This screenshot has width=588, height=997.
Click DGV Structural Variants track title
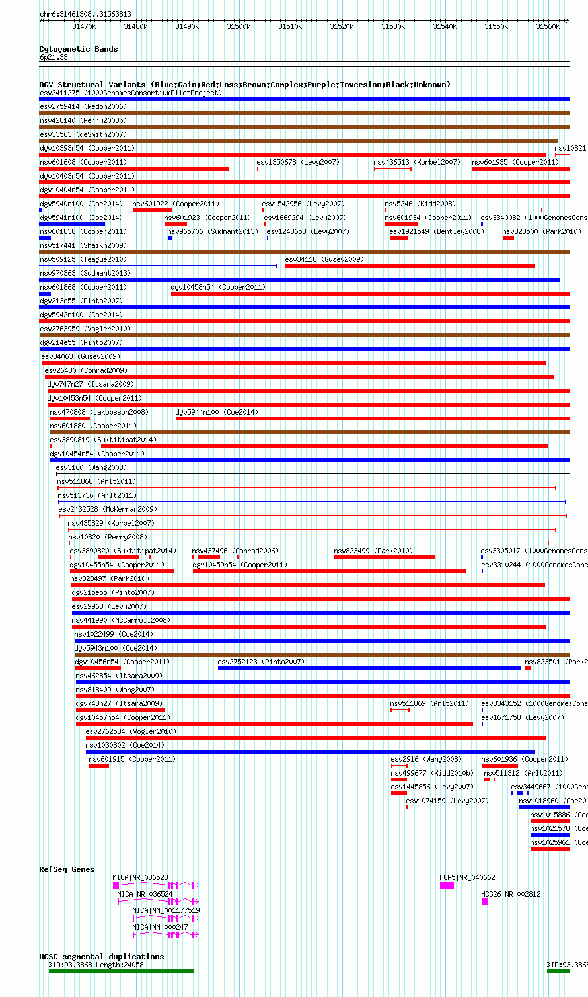[x=244, y=85]
